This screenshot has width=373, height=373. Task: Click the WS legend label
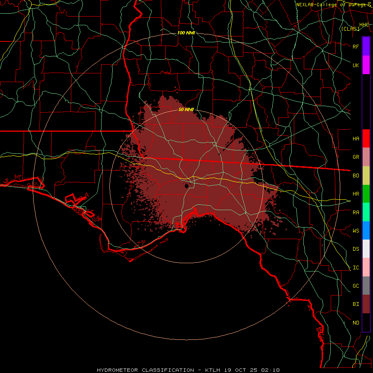[x=356, y=230]
